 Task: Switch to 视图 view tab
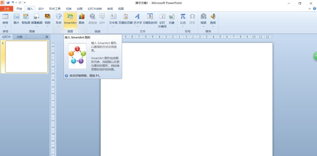[x=121, y=9]
